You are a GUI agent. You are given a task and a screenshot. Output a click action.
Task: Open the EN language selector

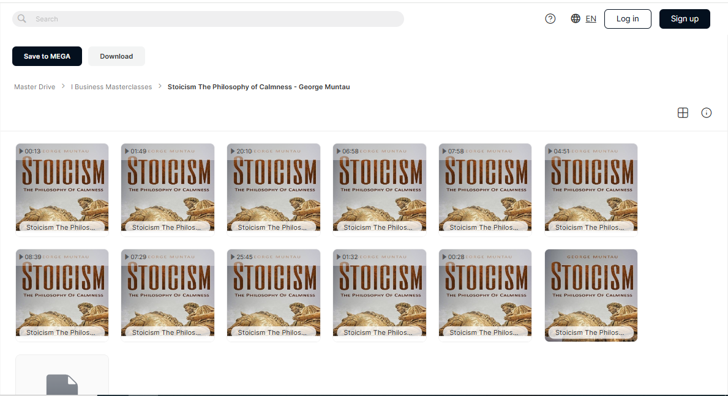click(x=591, y=18)
